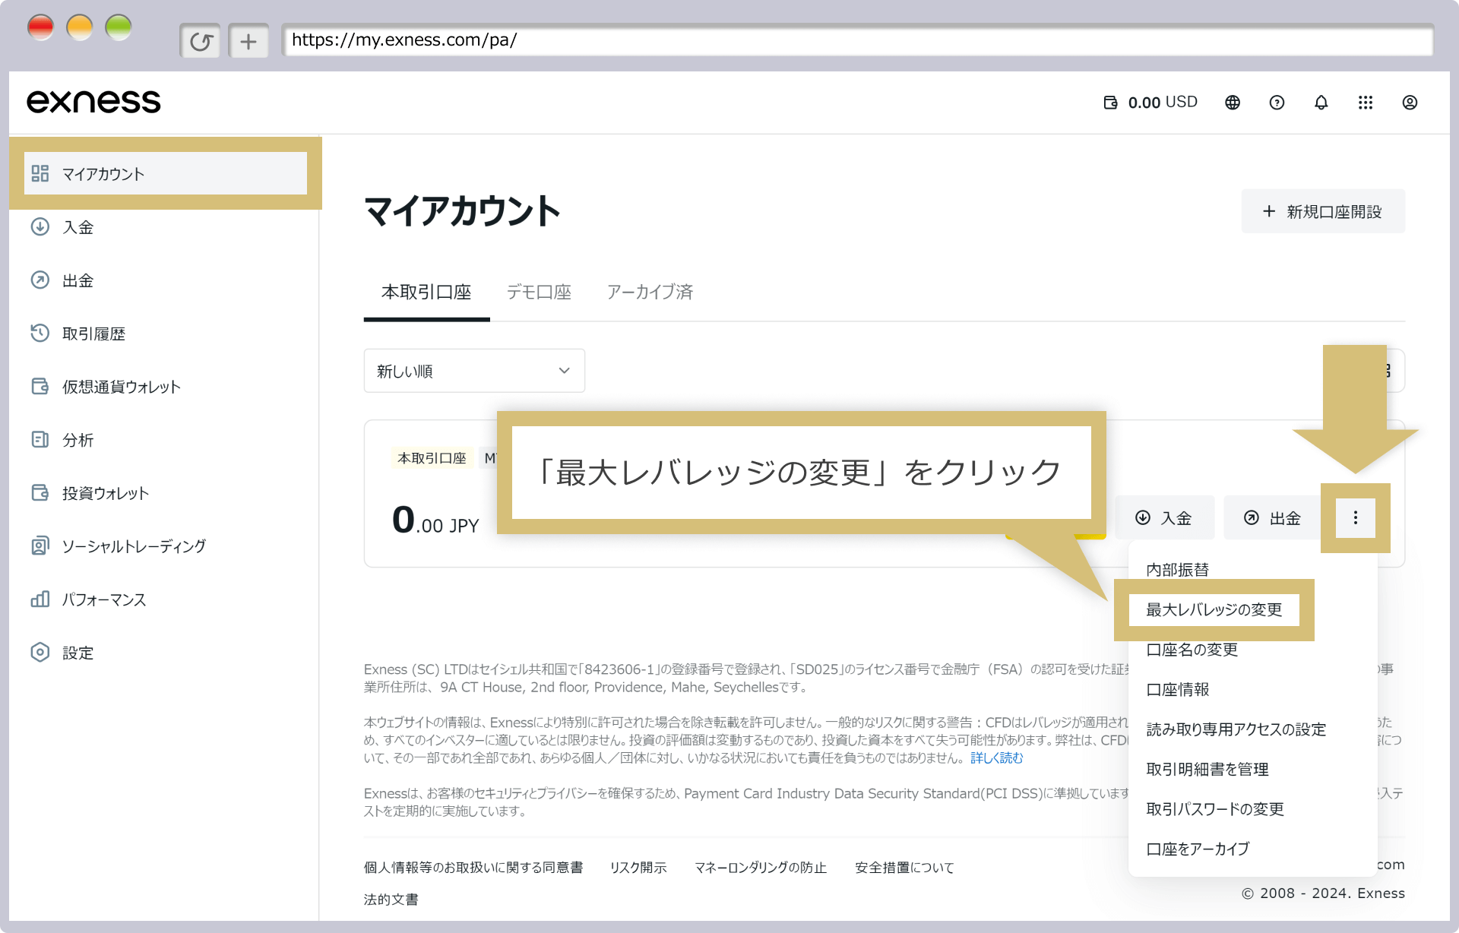Open the 新しい順 sort dropdown
Image resolution: width=1459 pixels, height=933 pixels.
[x=474, y=371]
